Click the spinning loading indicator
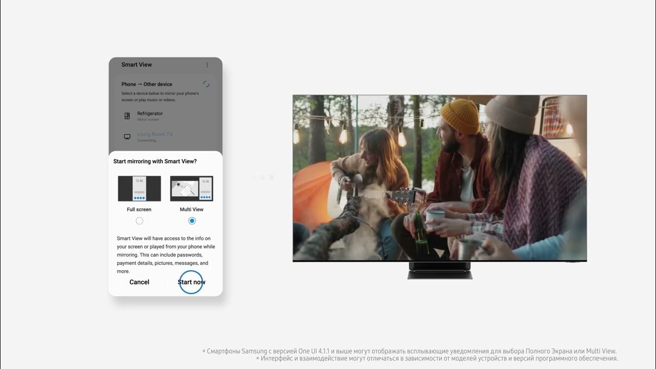This screenshot has width=656, height=369. click(x=206, y=84)
